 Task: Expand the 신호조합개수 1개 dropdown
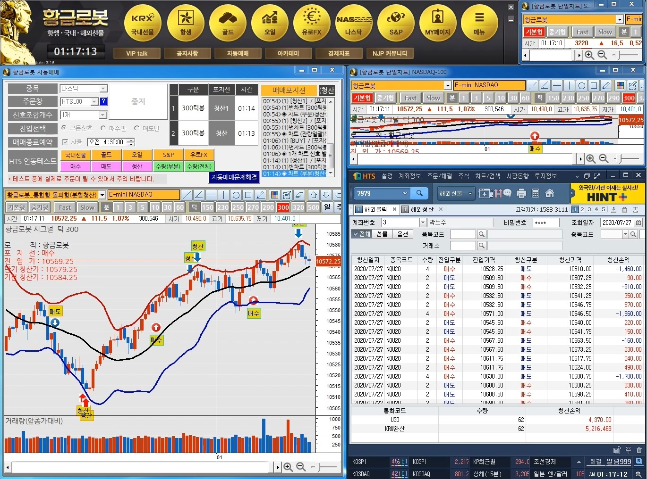[x=103, y=115]
